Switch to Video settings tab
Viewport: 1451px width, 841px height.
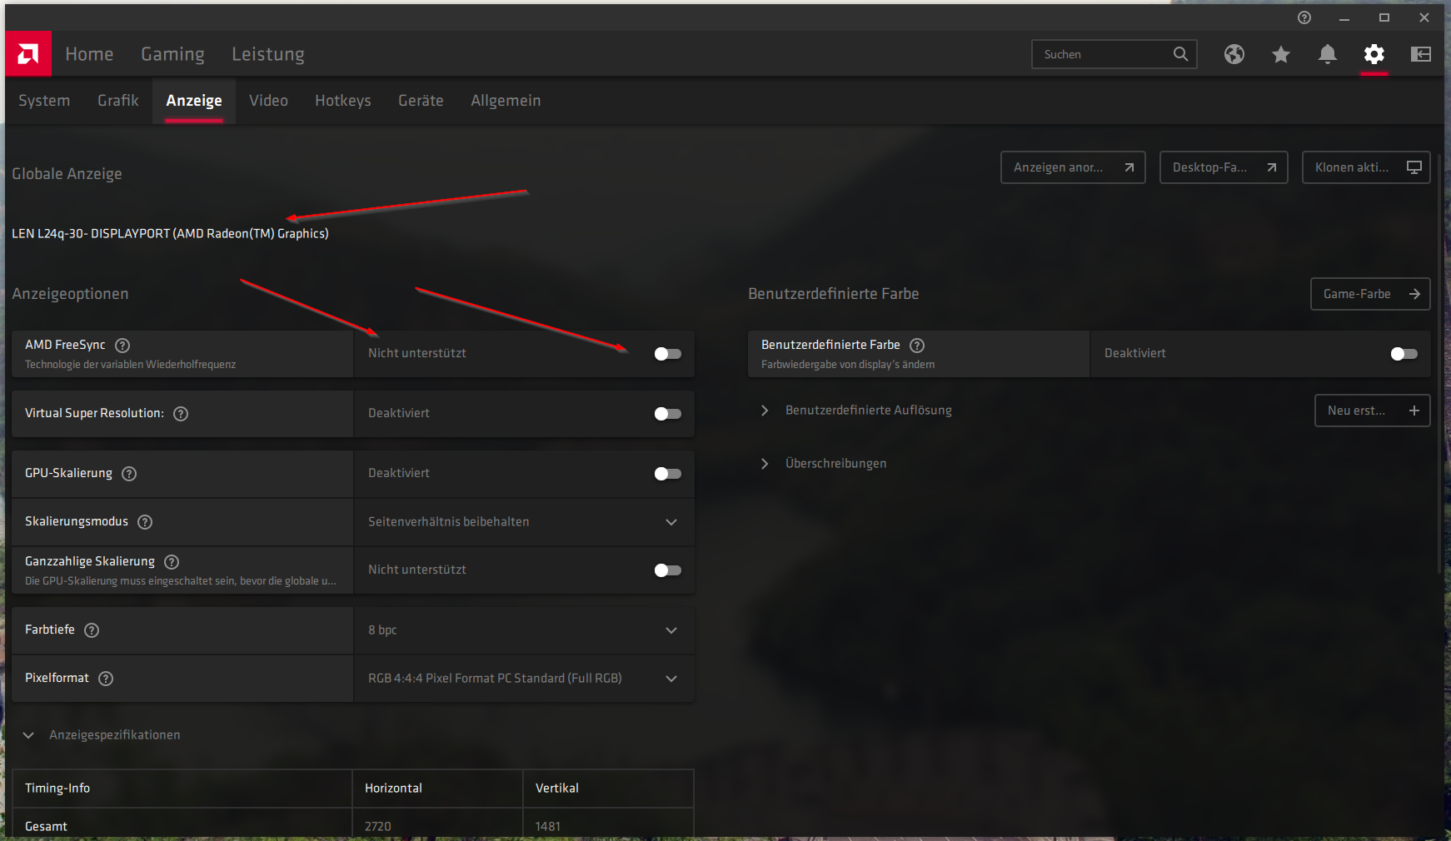(268, 101)
